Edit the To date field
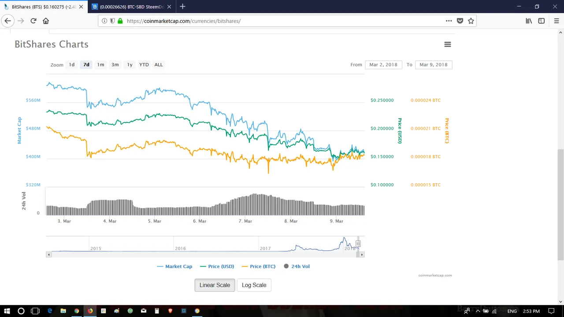 [x=434, y=65]
